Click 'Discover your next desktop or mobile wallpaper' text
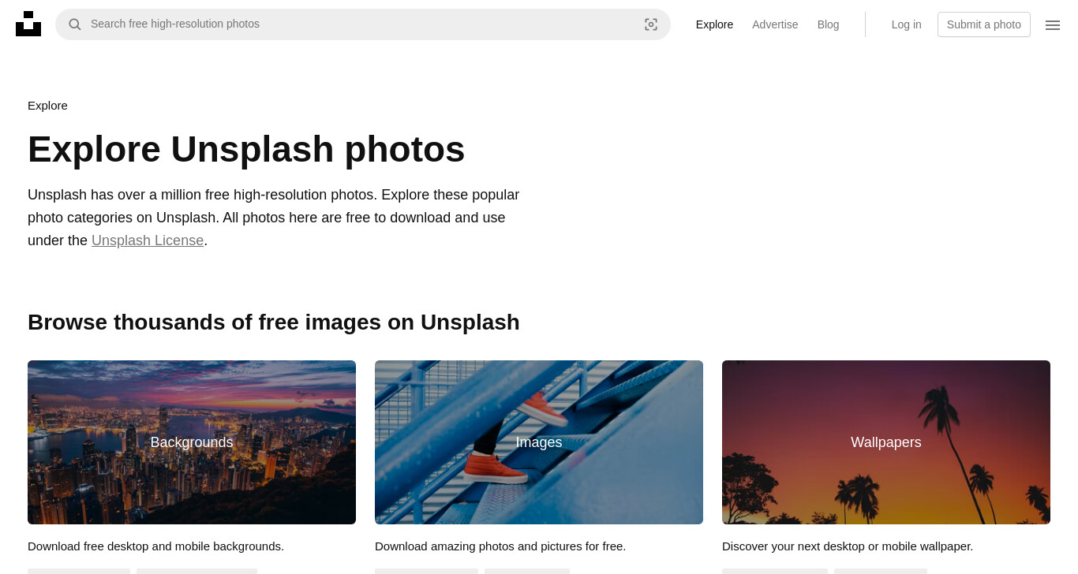1078x574 pixels. tap(848, 546)
